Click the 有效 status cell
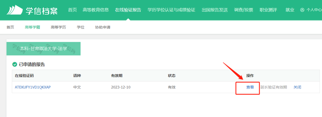This screenshot has width=322, height=117. click(172, 87)
